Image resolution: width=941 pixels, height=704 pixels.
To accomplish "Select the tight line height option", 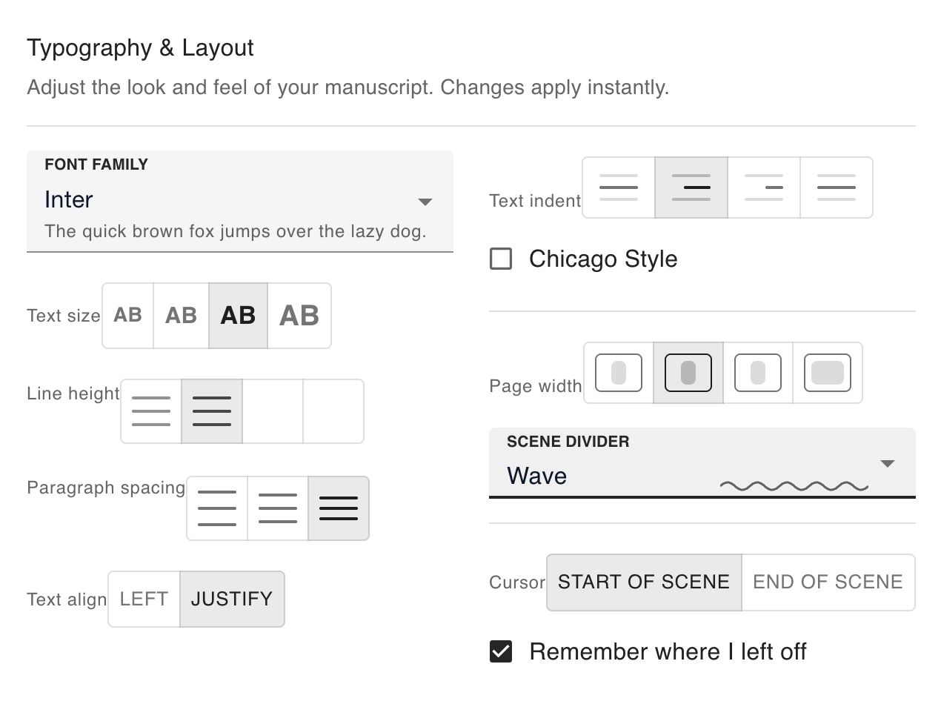I will (x=150, y=411).
